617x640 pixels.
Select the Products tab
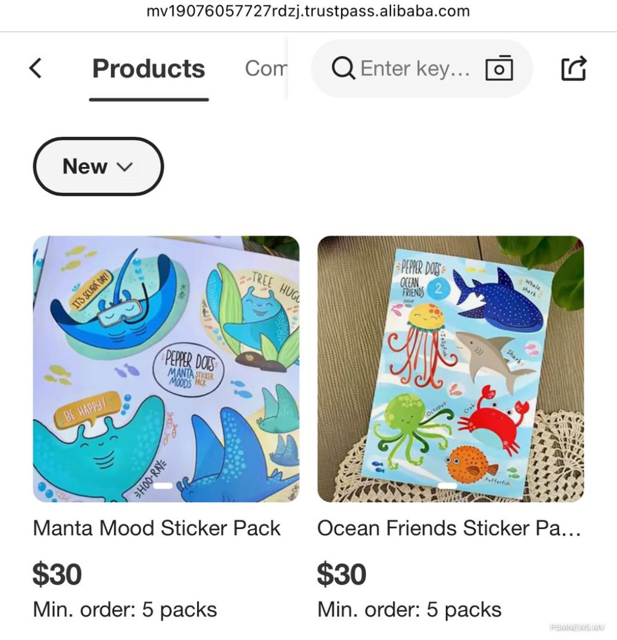click(x=148, y=69)
